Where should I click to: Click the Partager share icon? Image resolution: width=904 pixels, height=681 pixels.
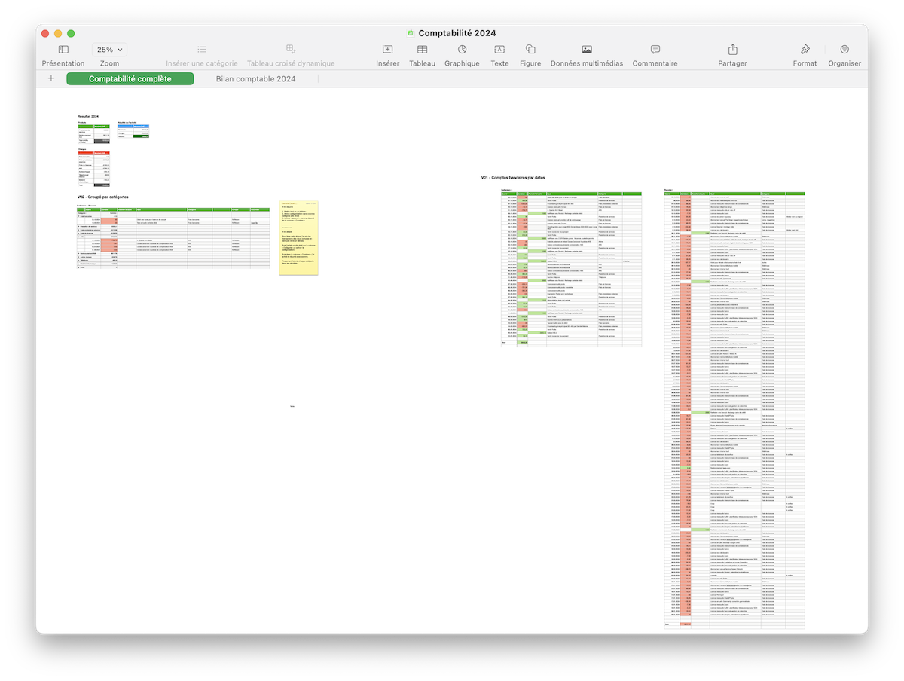(x=732, y=50)
